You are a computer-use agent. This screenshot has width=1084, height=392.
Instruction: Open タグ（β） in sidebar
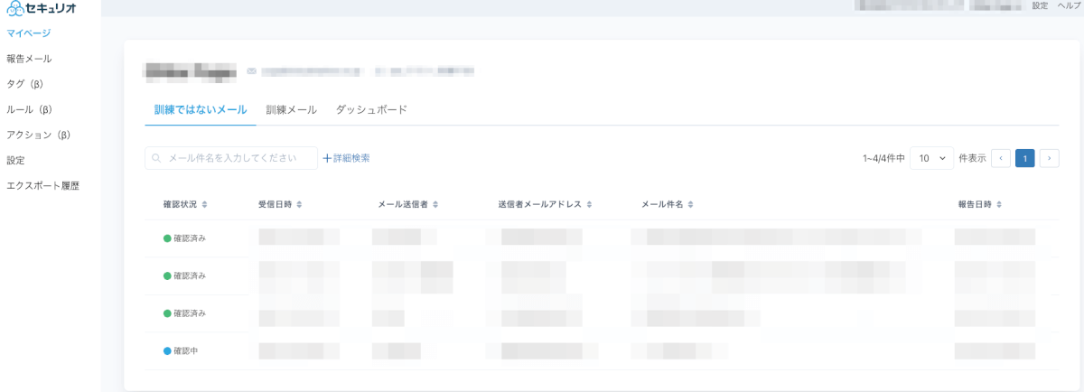click(25, 84)
